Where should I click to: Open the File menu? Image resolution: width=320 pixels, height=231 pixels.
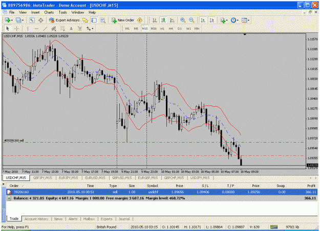click(12, 12)
